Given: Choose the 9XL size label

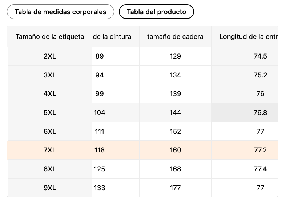Looking at the screenshot, I should click(50, 188).
